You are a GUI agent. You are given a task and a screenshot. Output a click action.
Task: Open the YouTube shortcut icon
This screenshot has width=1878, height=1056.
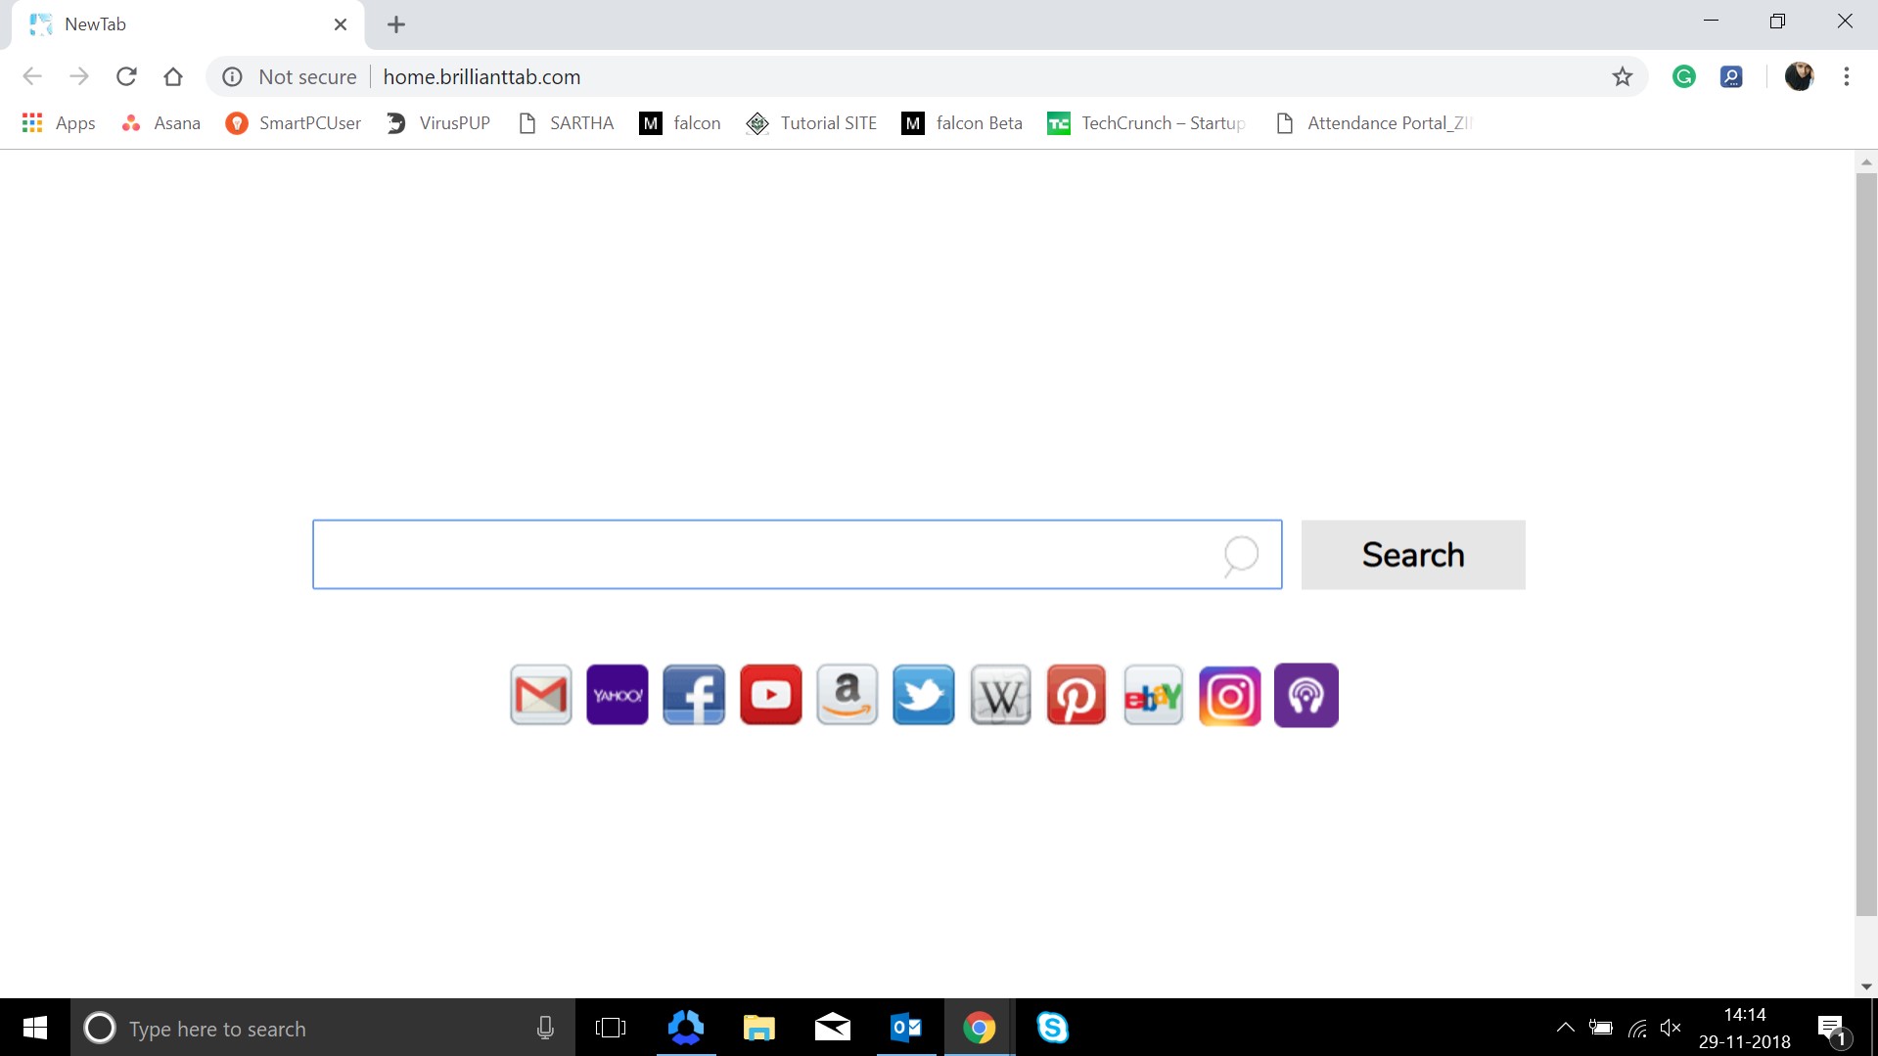point(770,695)
